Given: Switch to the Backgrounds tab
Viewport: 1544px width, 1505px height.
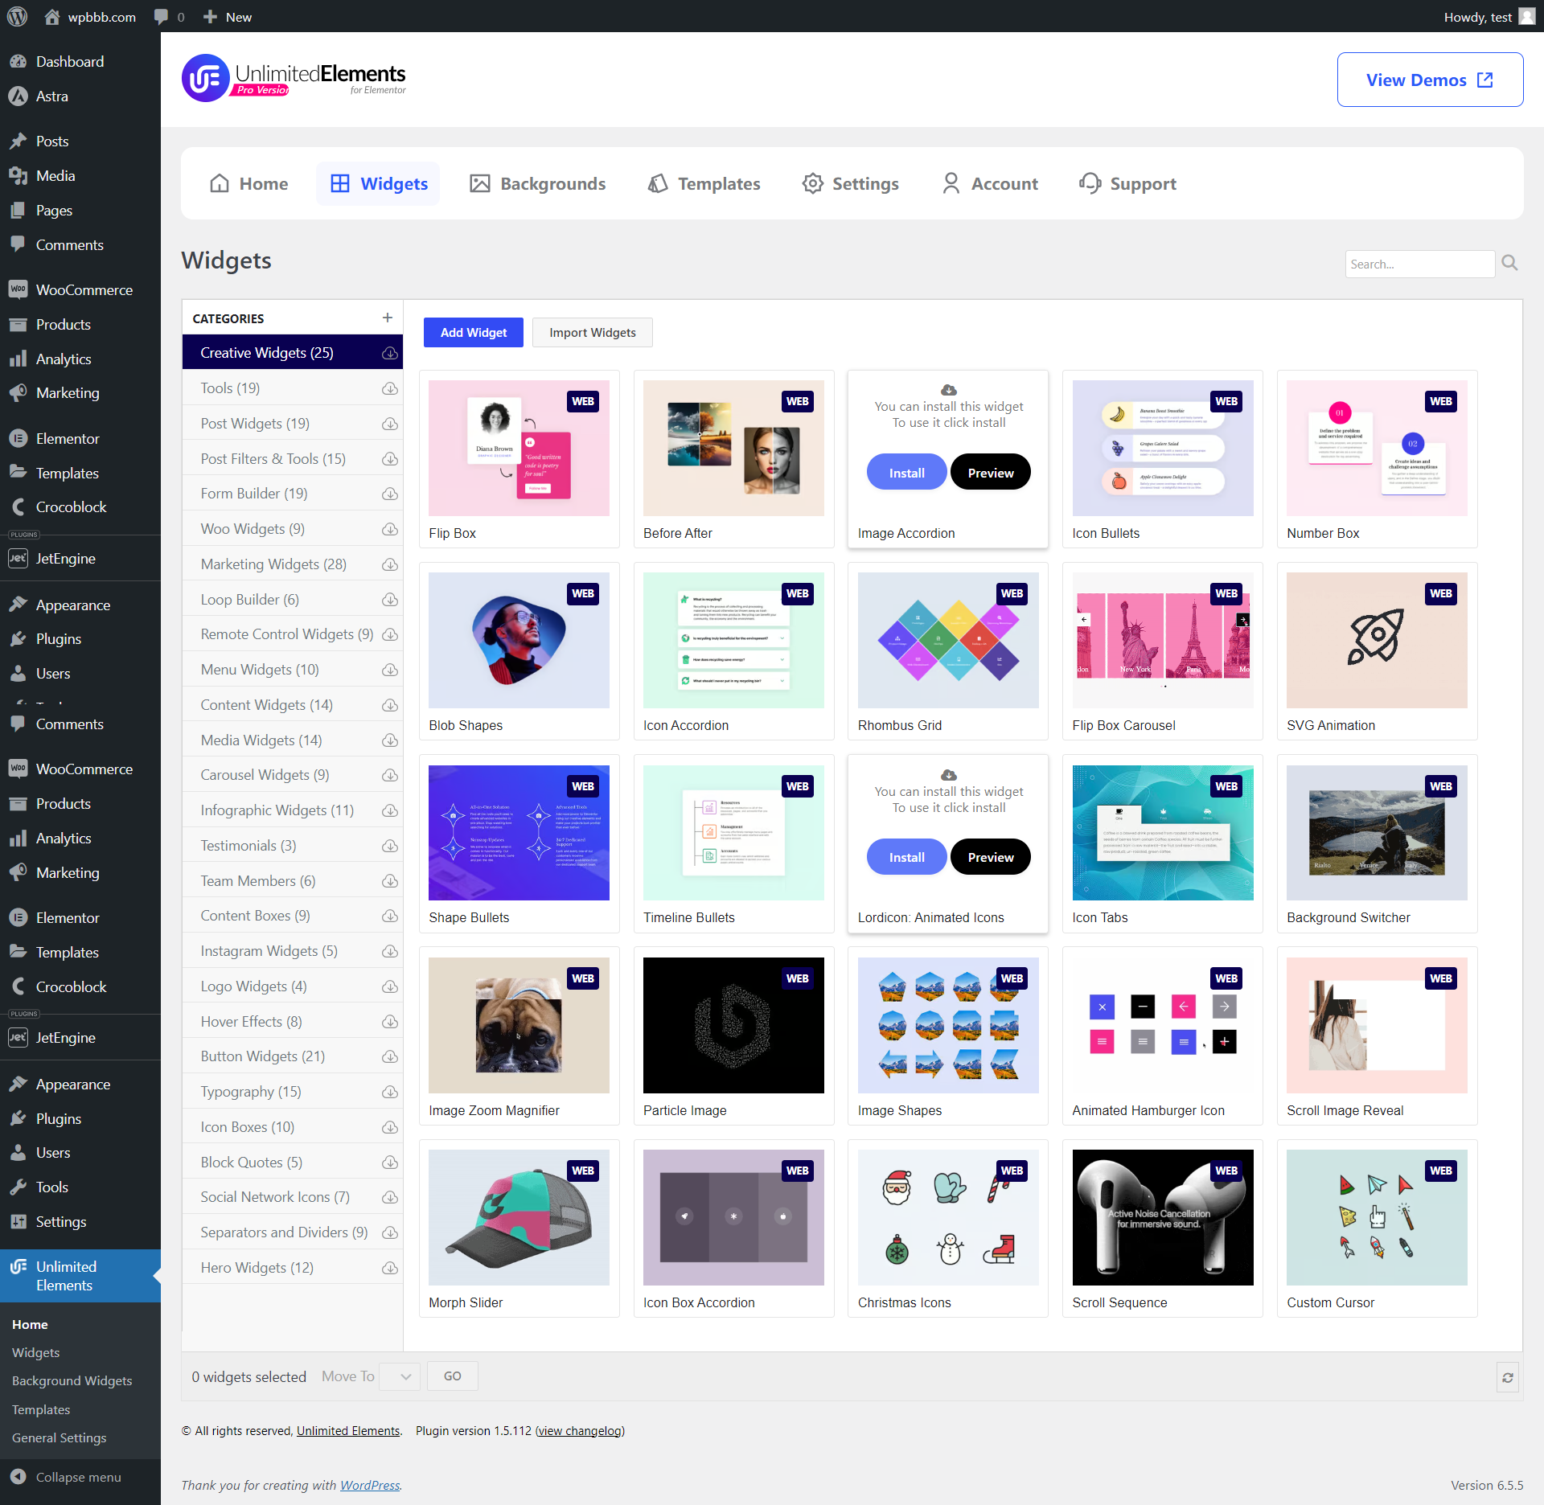Looking at the screenshot, I should click(x=537, y=183).
